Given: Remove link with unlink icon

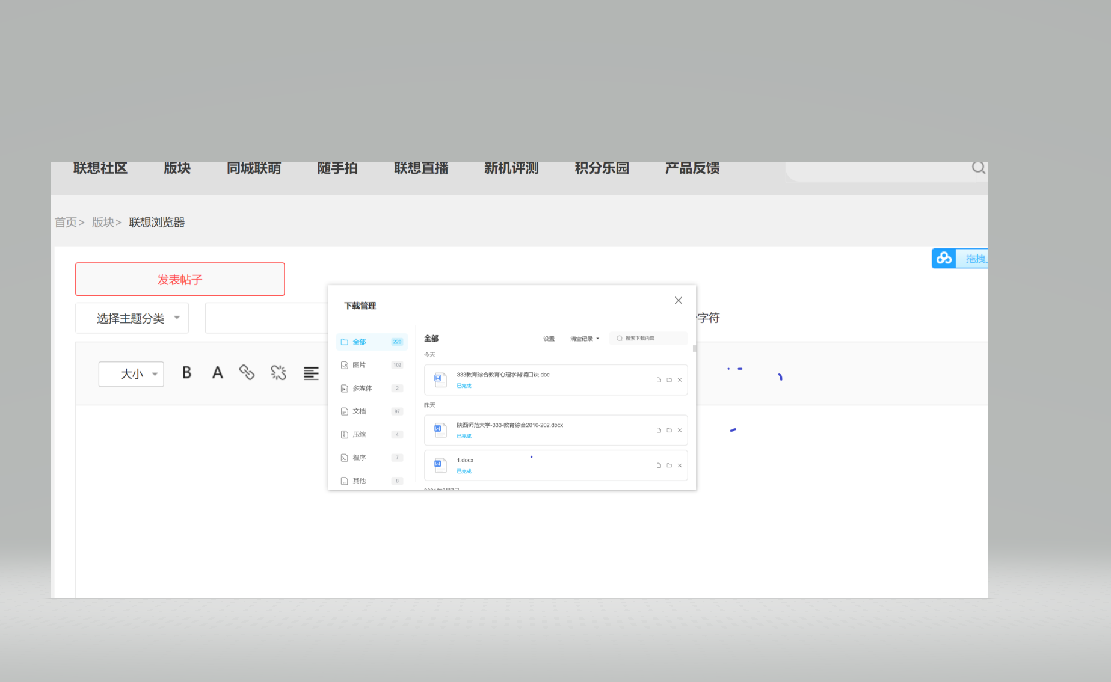Looking at the screenshot, I should point(279,373).
